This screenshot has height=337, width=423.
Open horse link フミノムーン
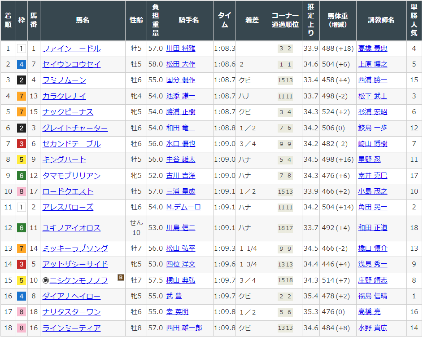[x=64, y=80]
